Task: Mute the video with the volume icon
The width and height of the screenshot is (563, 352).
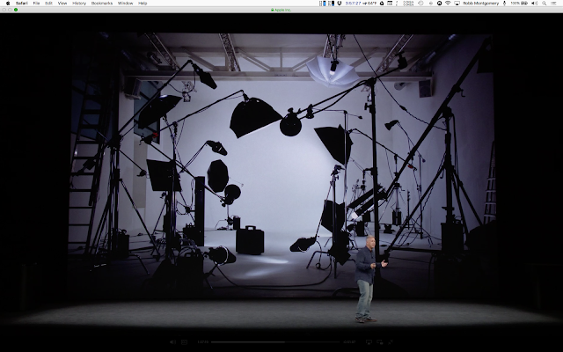Action: (172, 342)
